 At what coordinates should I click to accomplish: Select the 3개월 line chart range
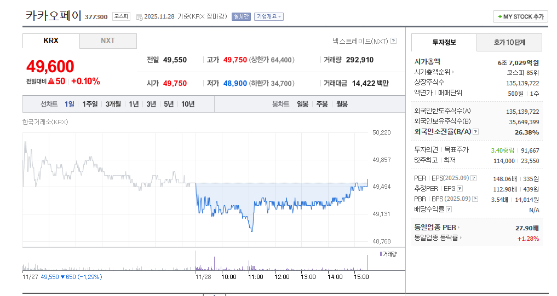113,104
